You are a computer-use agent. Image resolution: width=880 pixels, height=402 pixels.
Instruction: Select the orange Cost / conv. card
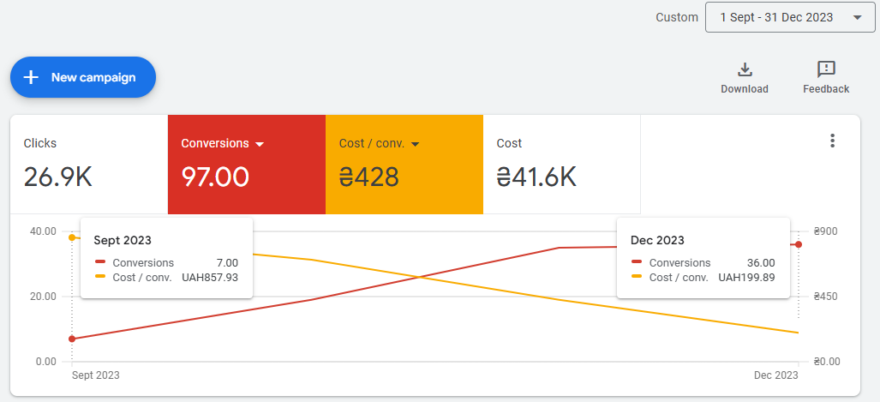[x=404, y=165]
